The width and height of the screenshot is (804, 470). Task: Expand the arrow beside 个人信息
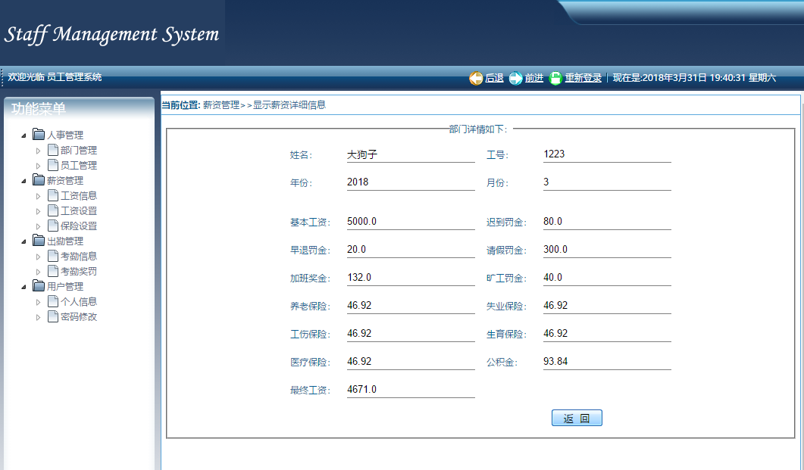pyautogui.click(x=38, y=302)
